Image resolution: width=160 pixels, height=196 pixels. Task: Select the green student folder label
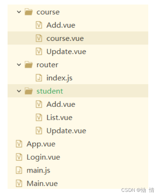(50, 91)
